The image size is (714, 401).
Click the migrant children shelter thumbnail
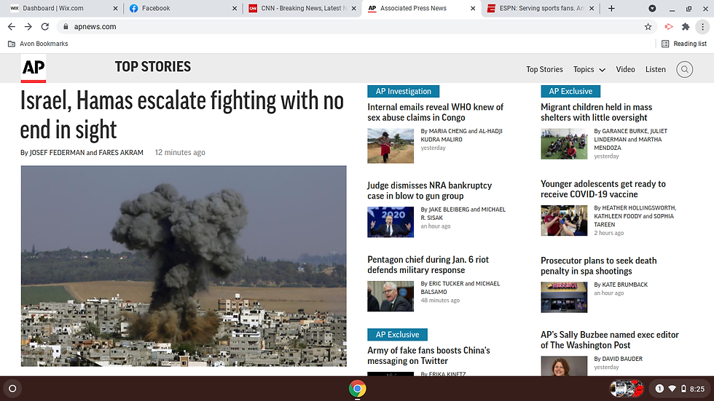pos(564,144)
